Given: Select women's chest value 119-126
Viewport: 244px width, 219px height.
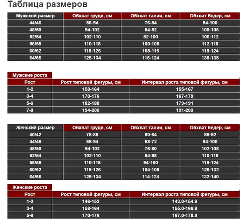Looking at the screenshot, I should [x=92, y=169].
